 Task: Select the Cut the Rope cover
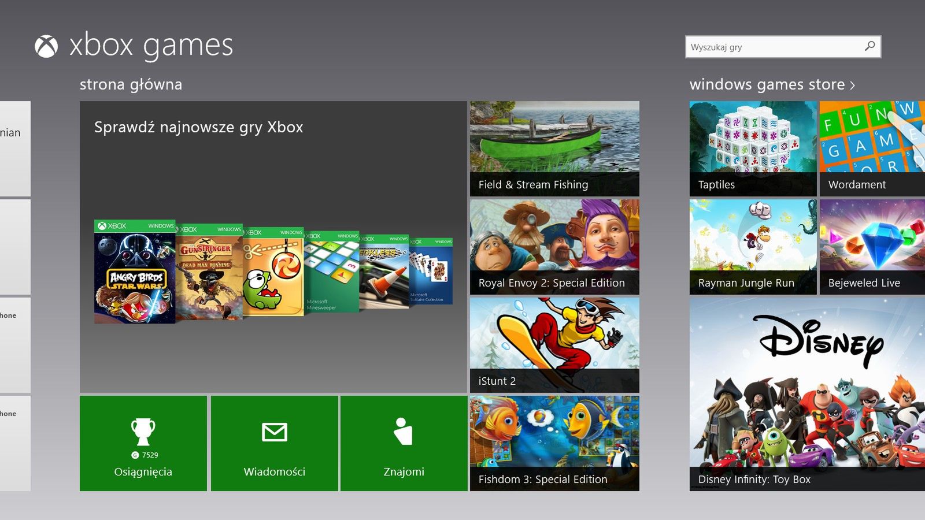[x=273, y=272]
